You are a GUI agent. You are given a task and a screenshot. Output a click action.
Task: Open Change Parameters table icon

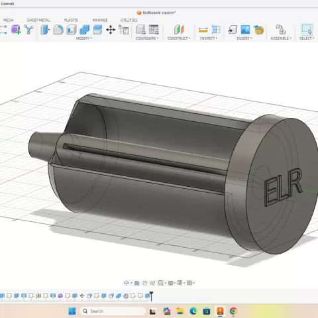(x=124, y=30)
